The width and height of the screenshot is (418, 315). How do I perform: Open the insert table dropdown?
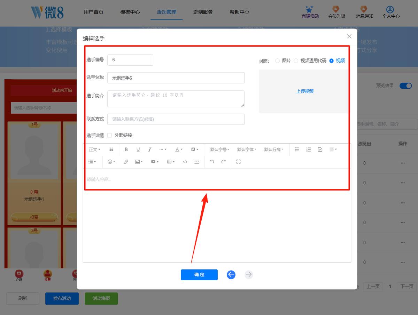pyautogui.click(x=171, y=162)
